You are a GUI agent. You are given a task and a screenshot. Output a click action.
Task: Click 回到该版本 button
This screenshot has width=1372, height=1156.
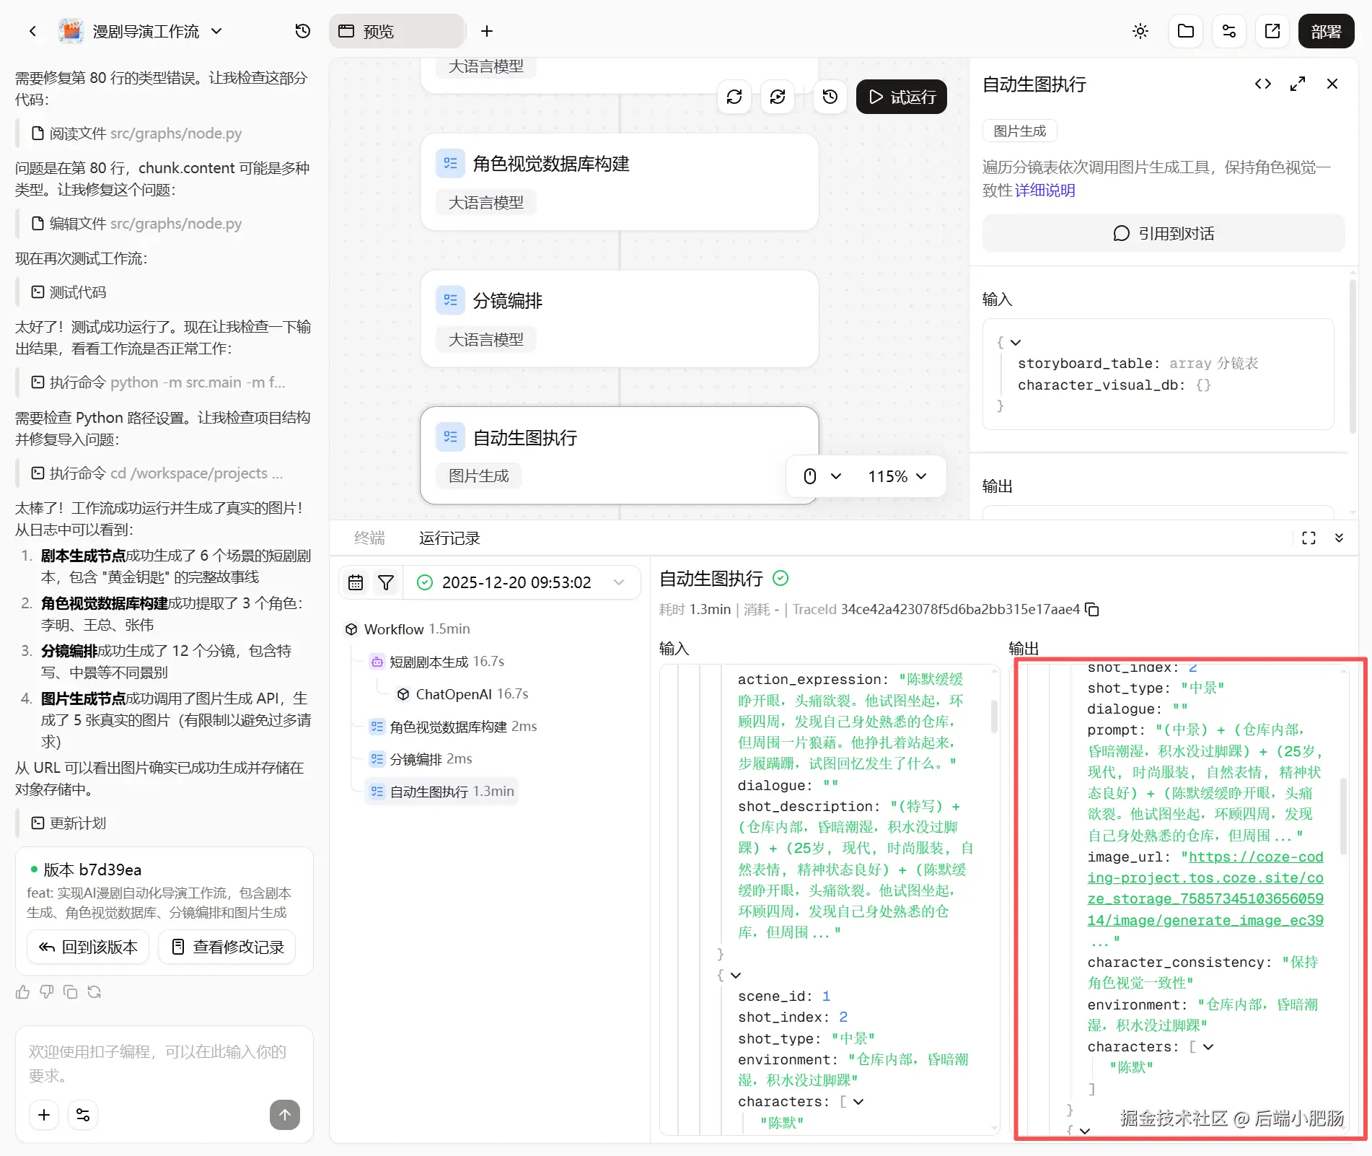tap(88, 947)
